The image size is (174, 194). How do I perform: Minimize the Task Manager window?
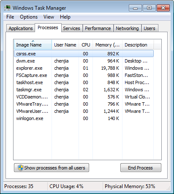coord(135,8)
